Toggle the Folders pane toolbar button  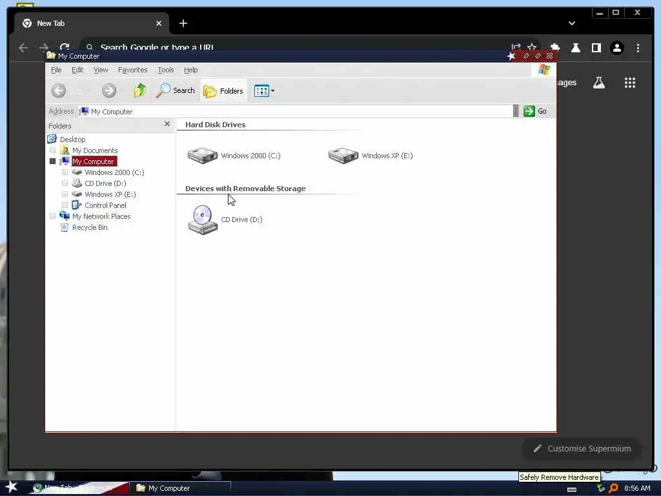(x=223, y=90)
